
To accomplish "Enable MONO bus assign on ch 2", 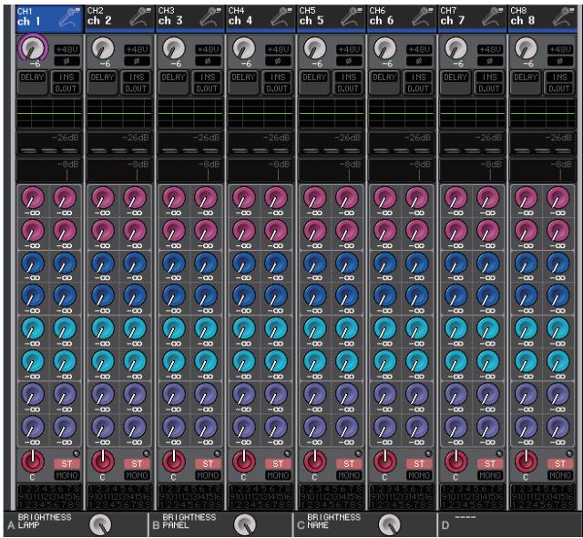I will pos(138,475).
